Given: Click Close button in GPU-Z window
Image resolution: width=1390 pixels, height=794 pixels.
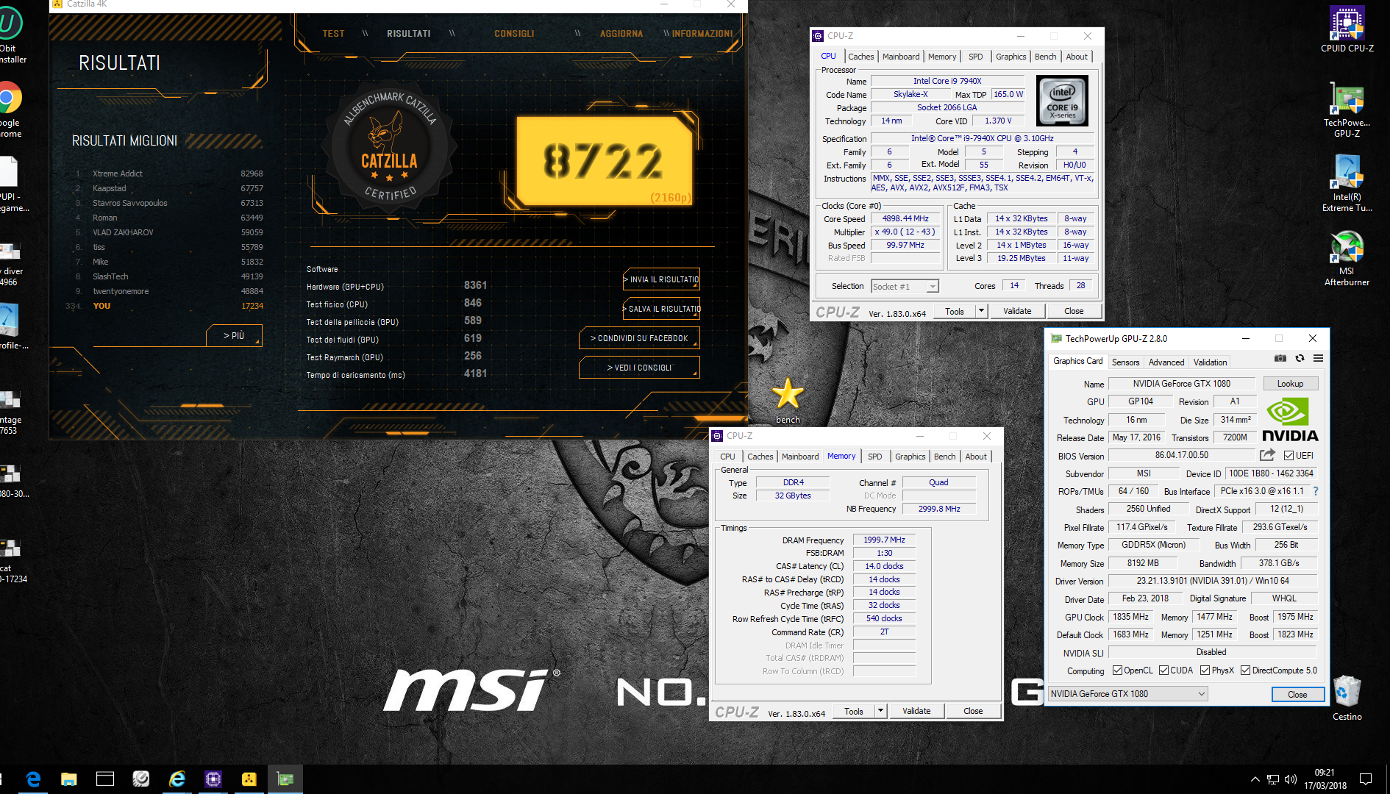Looking at the screenshot, I should 1297,694.
